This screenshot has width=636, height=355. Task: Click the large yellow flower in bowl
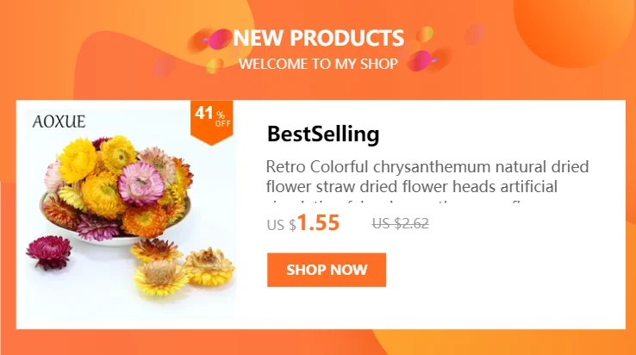pyautogui.click(x=78, y=160)
